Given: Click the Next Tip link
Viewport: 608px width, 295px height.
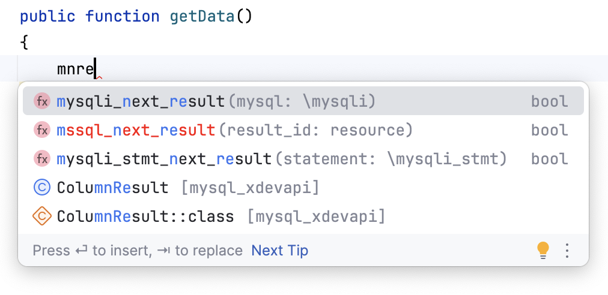Looking at the screenshot, I should tap(280, 250).
